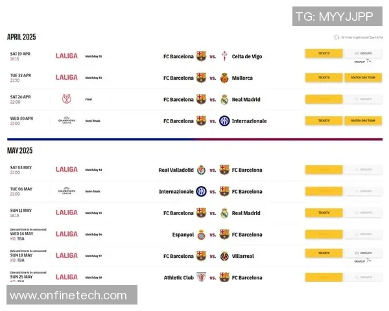Click the Villarreal club crest

pos(225,256)
